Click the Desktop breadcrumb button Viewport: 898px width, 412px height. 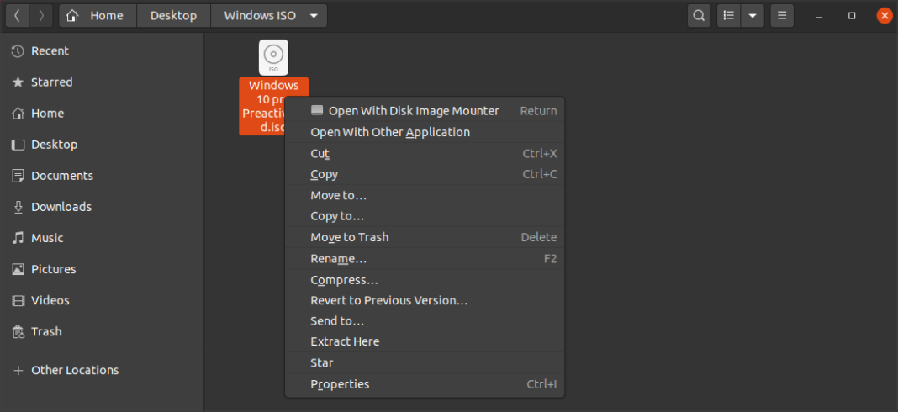(x=173, y=15)
